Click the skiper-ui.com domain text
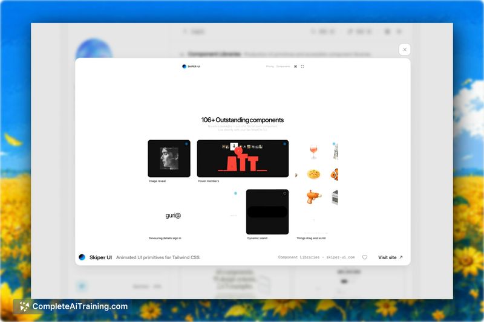The image size is (484, 322). pos(341,257)
